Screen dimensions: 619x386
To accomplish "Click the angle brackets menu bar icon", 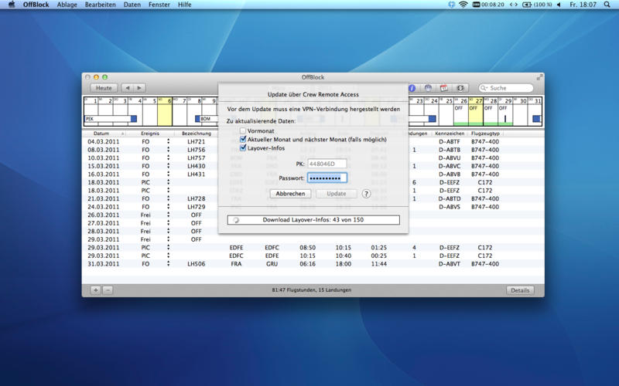I will tap(513, 5).
